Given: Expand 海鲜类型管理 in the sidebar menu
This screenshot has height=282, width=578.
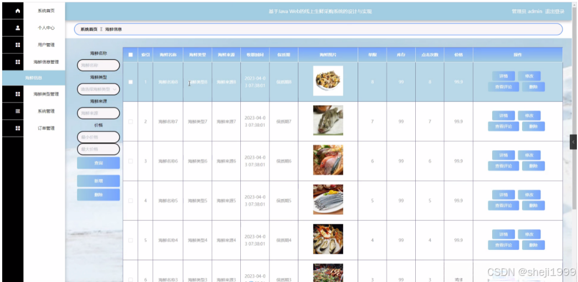Looking at the screenshot, I should (x=46, y=94).
